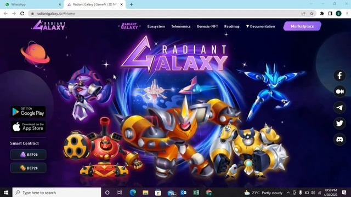Open the Facebook social link
This screenshot has height=197, width=351.
click(339, 76)
